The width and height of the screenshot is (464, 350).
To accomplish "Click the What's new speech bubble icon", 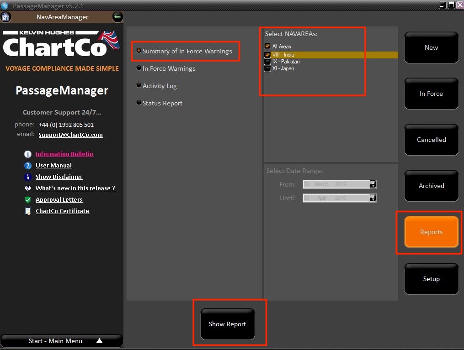I will [x=28, y=188].
